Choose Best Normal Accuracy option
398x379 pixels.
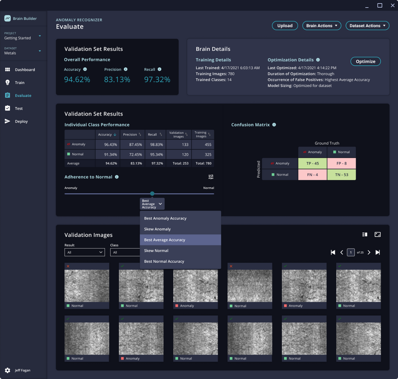[x=164, y=261]
